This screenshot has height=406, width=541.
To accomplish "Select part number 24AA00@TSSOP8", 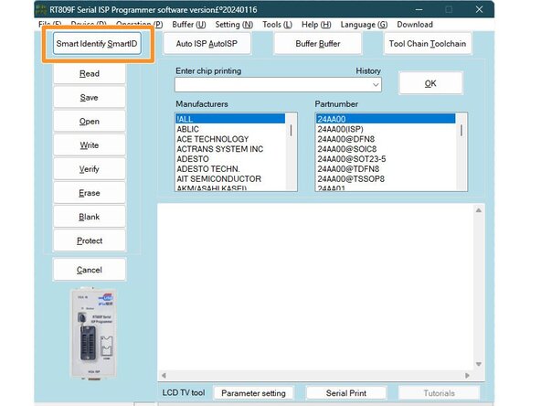I will 386,179.
